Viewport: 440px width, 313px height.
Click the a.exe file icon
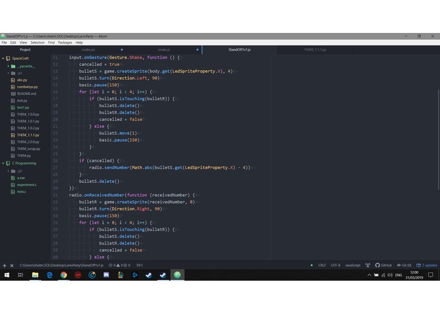[13, 178]
